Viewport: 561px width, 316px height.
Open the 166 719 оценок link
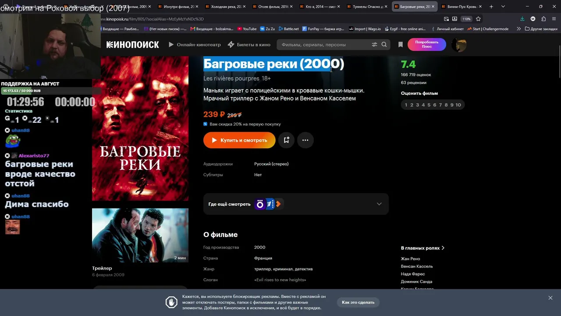[416, 75]
